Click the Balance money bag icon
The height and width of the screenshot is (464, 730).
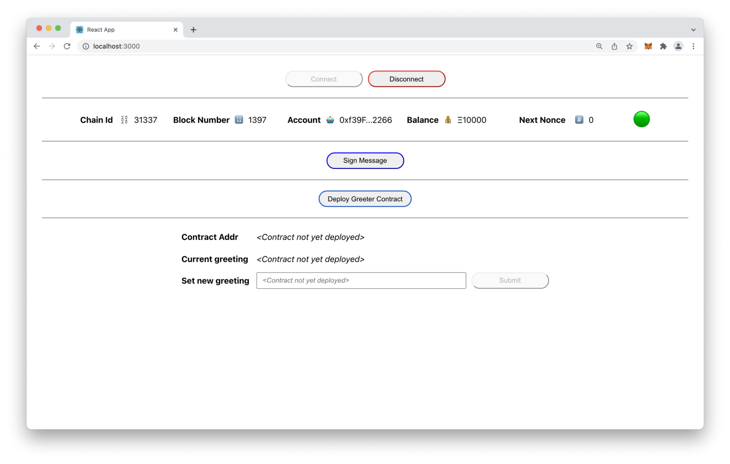(448, 120)
